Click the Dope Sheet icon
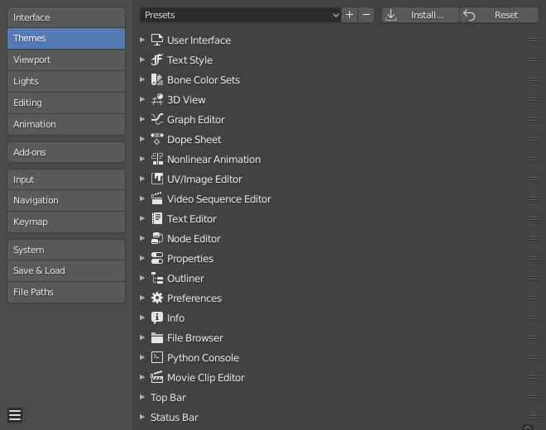546x430 pixels. pyautogui.click(x=157, y=139)
